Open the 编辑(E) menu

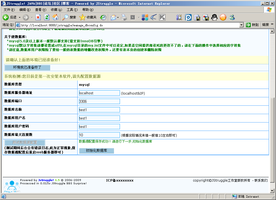(25, 10)
